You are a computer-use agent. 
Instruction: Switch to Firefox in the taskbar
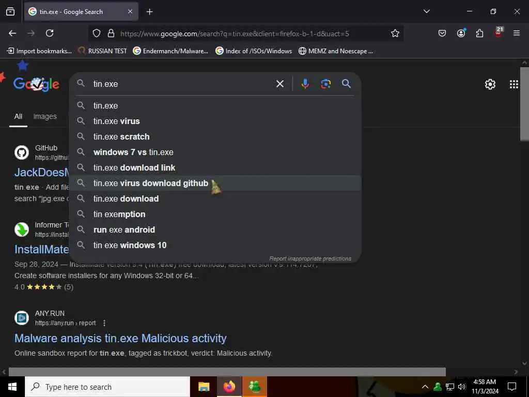coord(229,387)
